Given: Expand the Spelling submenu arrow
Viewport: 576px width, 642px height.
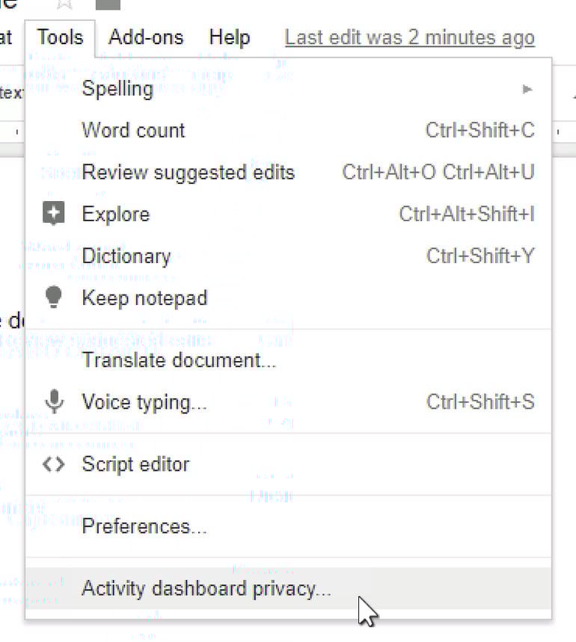Looking at the screenshot, I should [527, 89].
